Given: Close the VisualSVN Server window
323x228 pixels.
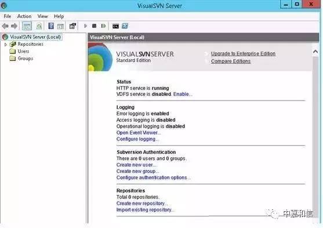Looking at the screenshot, I should 311,5.
